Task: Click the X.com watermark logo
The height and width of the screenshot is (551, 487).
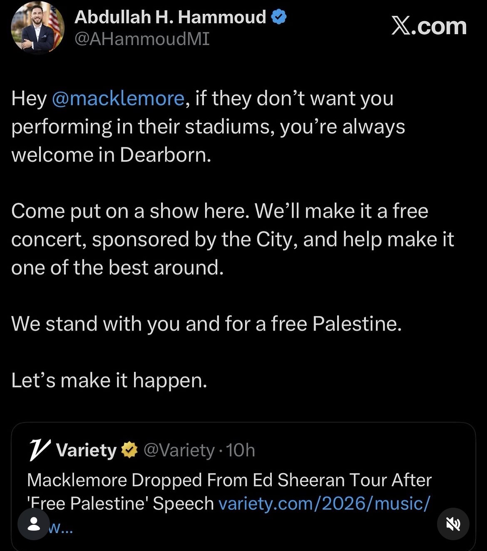Action: tap(429, 26)
